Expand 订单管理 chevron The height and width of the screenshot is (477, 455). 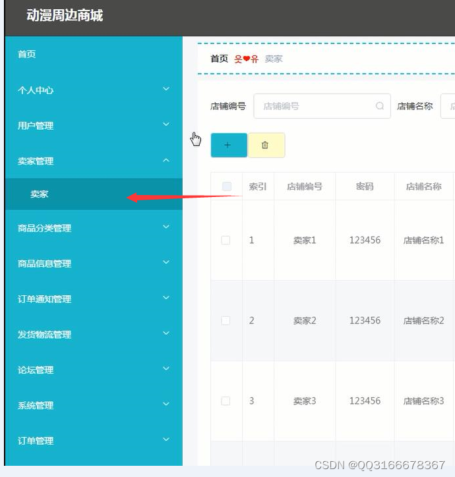[x=166, y=439]
